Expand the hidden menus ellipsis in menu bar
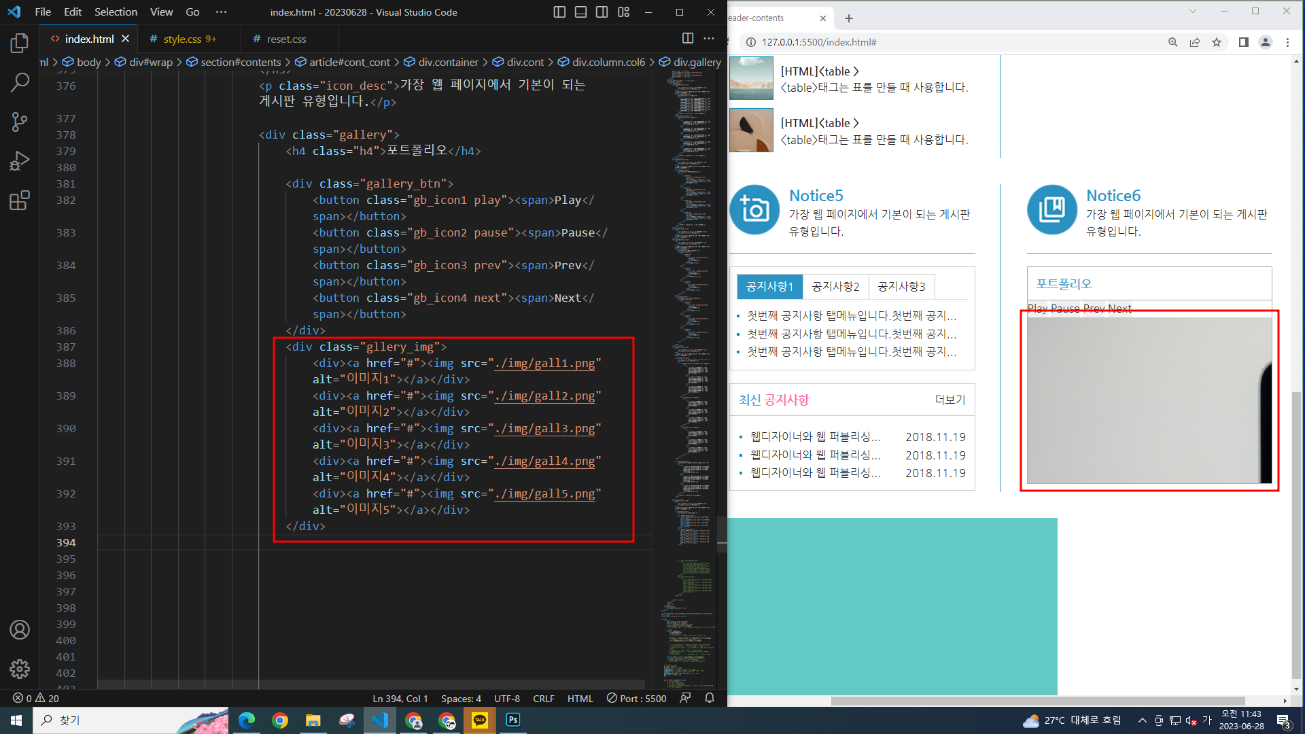The height and width of the screenshot is (734, 1305). point(221,12)
